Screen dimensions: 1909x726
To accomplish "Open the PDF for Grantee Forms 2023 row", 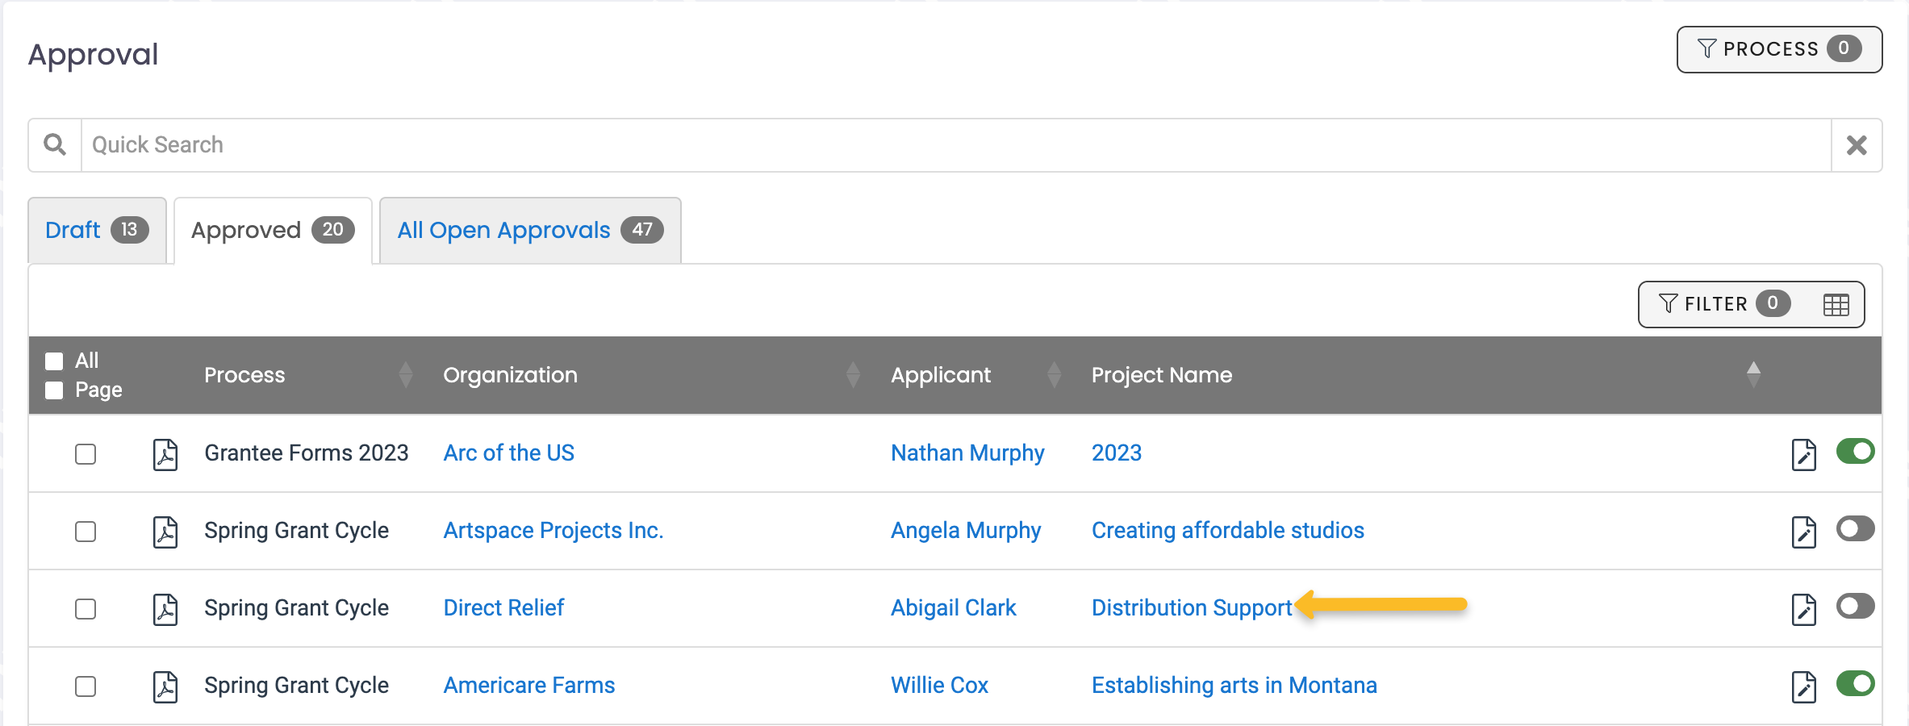I will point(165,453).
